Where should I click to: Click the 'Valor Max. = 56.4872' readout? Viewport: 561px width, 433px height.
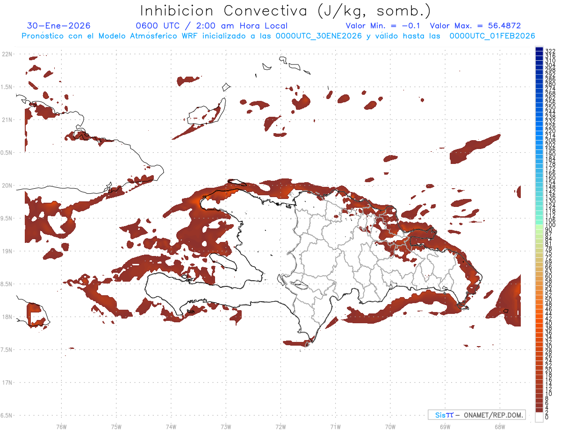click(x=475, y=26)
